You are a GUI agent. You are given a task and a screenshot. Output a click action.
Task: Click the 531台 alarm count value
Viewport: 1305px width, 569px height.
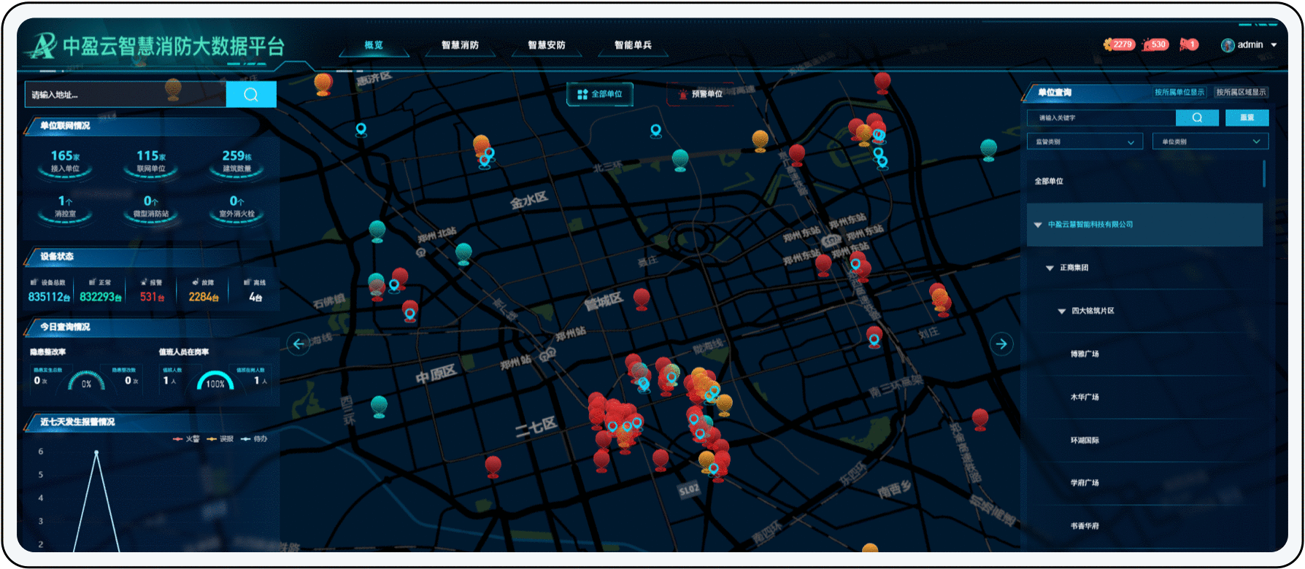[152, 297]
